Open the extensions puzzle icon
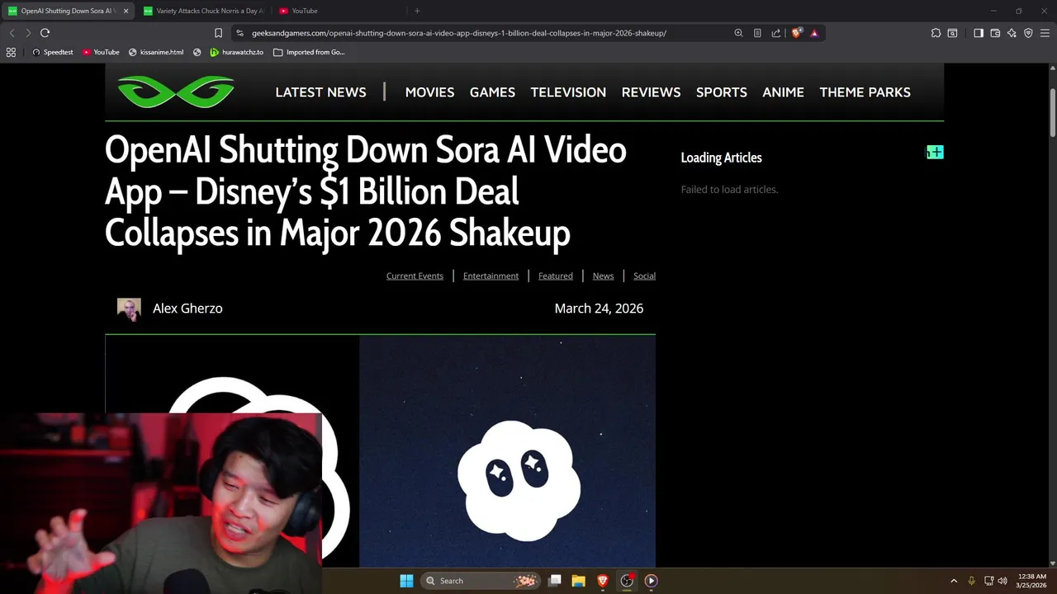 936,33
